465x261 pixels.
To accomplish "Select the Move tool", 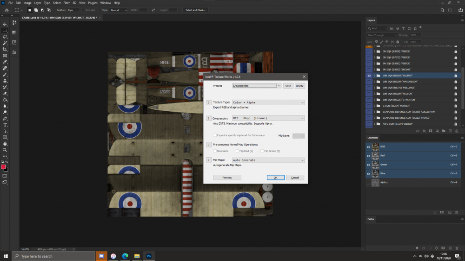I will [5, 24].
